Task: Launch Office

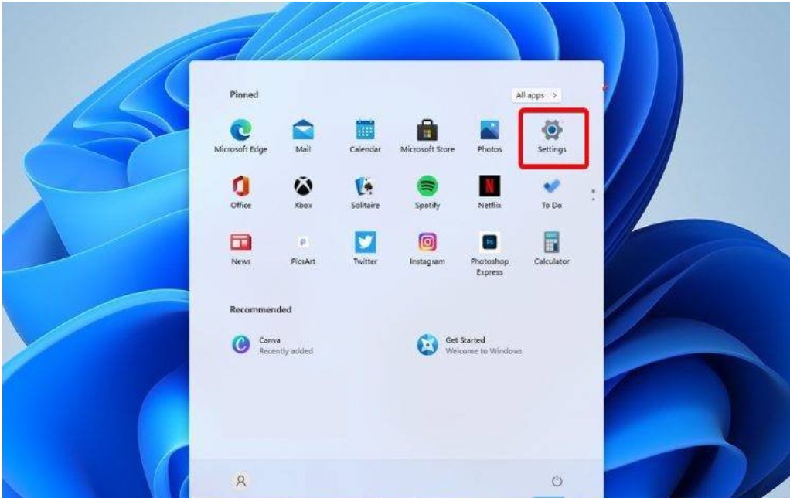Action: pos(241,186)
